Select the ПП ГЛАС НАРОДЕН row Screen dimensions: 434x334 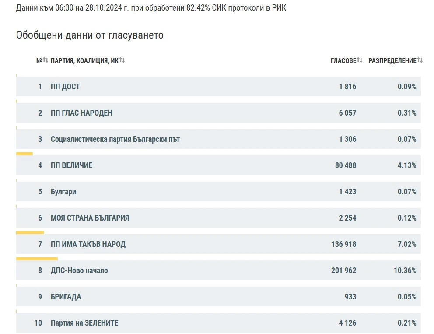218,113
